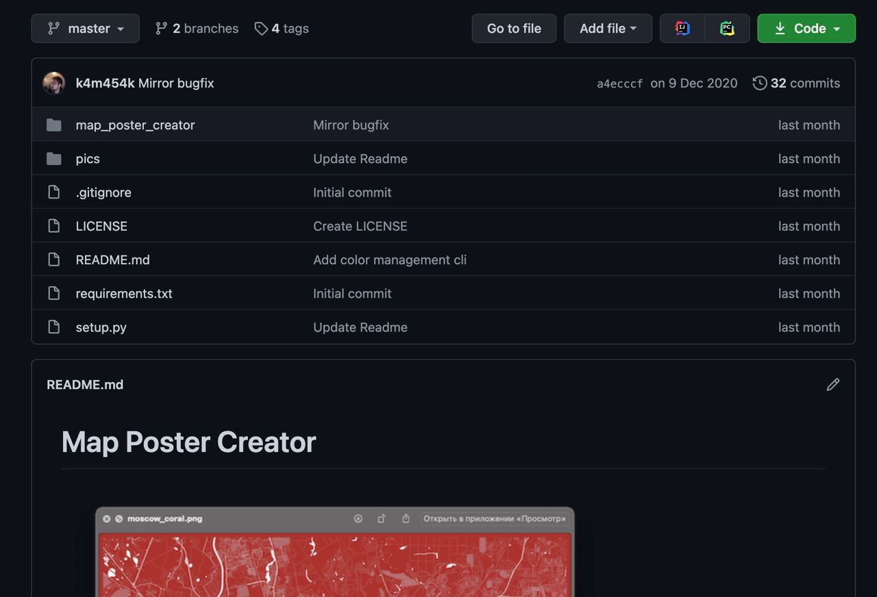This screenshot has height=597, width=877.
Task: Click the on 9 Dec 2020 commit date
Action: click(694, 83)
